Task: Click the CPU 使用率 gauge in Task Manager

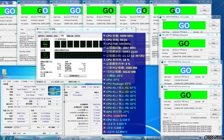Action: (45, 44)
